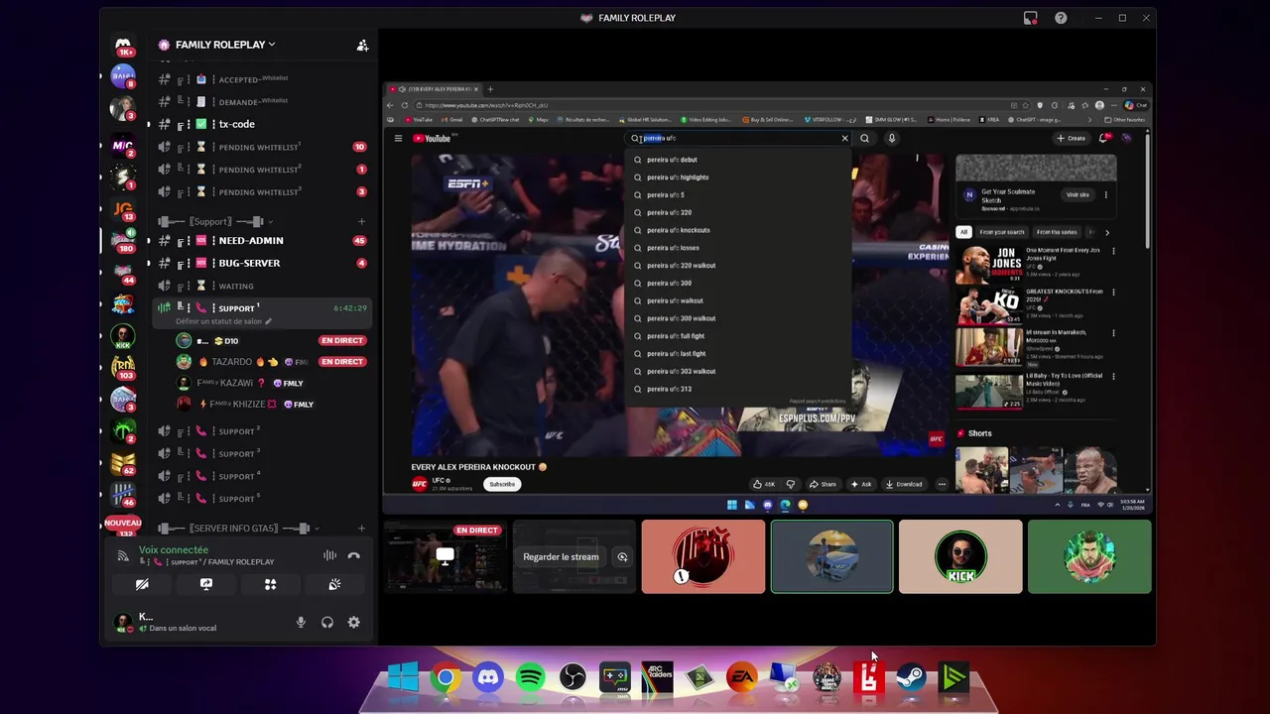Toggle camera on in voice panel
The height and width of the screenshot is (714, 1270).
[x=142, y=584]
